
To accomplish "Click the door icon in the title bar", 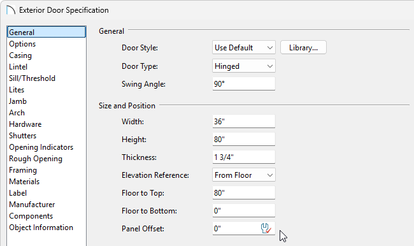I will tap(11, 10).
